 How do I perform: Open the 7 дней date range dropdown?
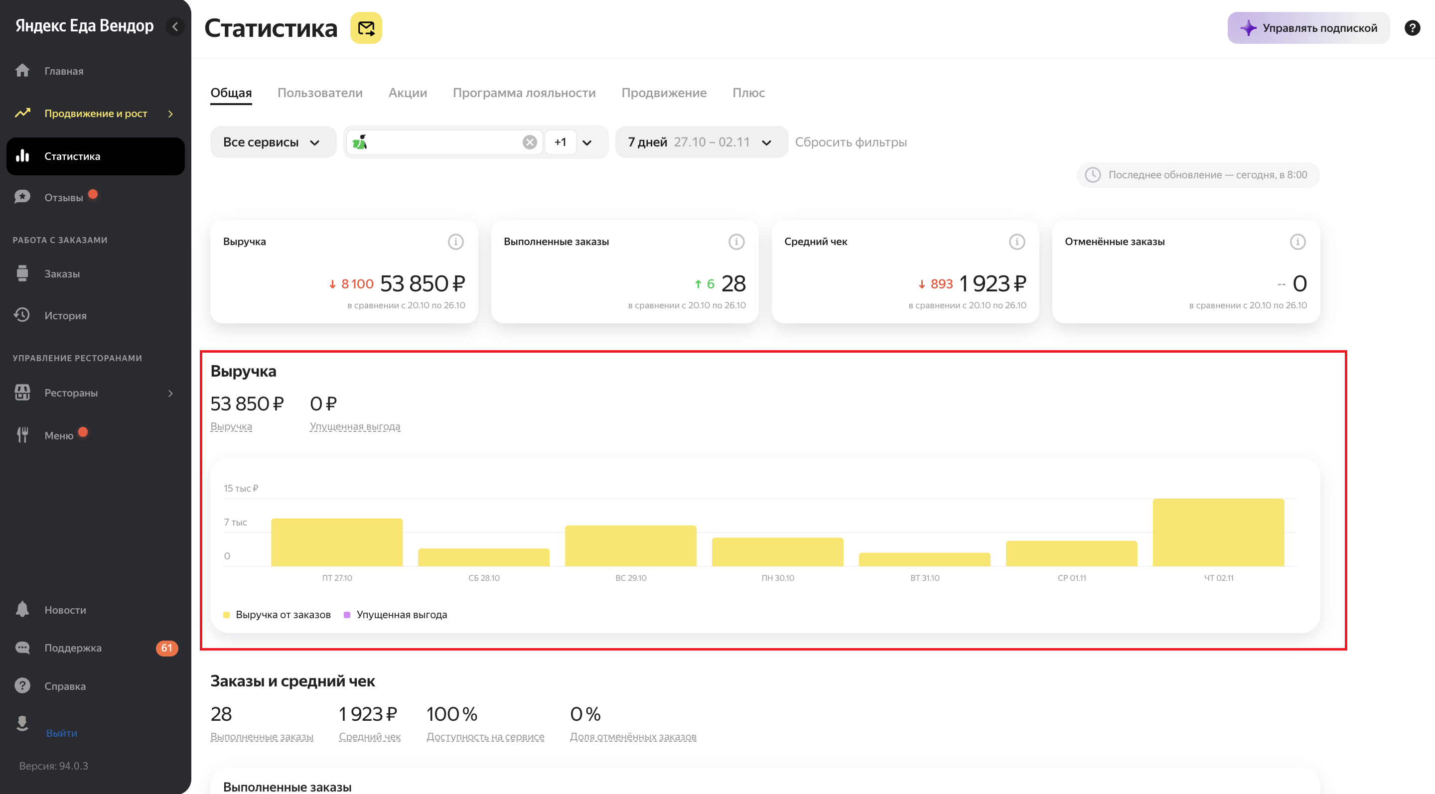pos(700,142)
